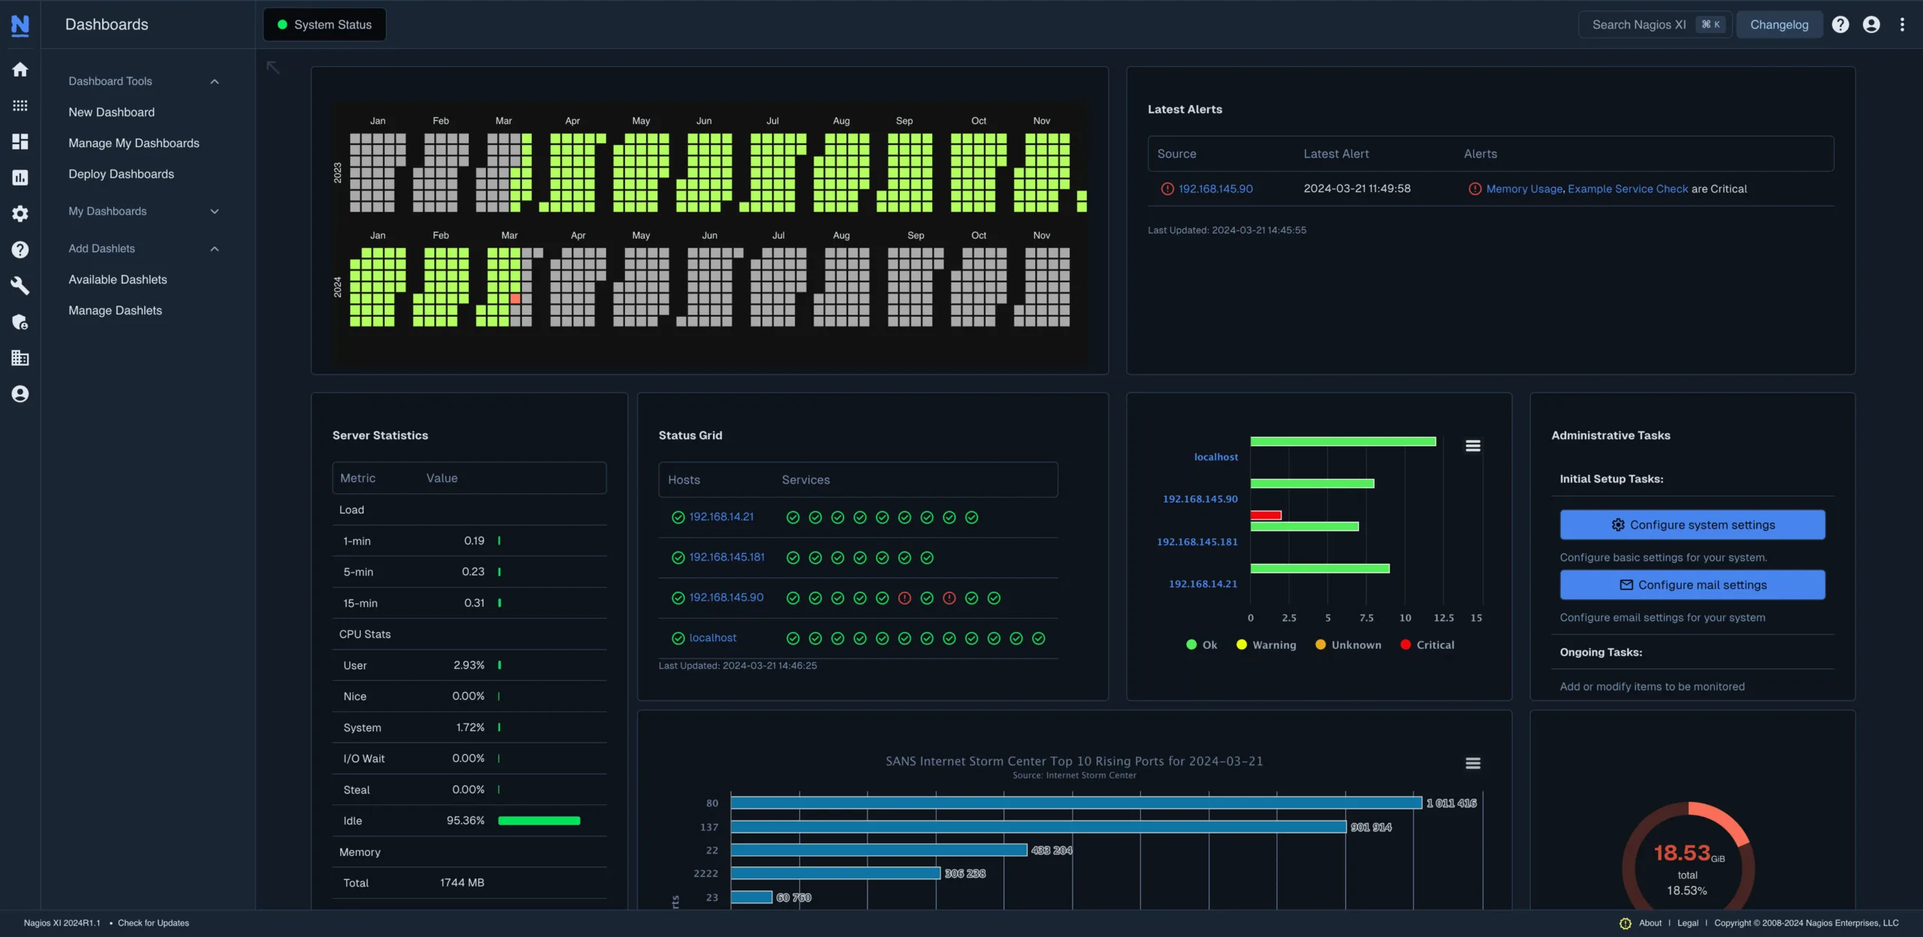Open the three-dot menu in the top bar
The width and height of the screenshot is (1923, 937).
click(1903, 24)
